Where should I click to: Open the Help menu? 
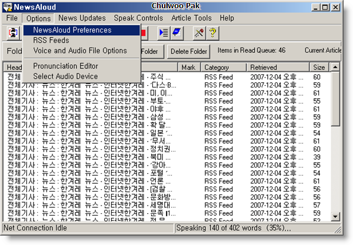click(227, 18)
